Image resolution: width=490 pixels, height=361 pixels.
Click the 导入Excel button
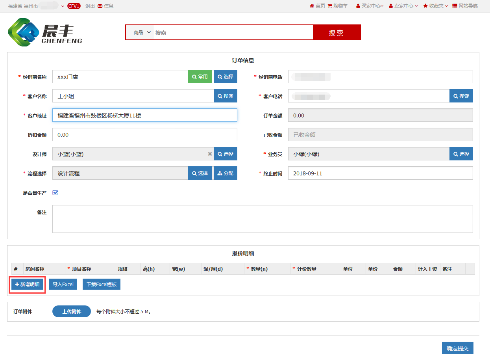tap(63, 284)
